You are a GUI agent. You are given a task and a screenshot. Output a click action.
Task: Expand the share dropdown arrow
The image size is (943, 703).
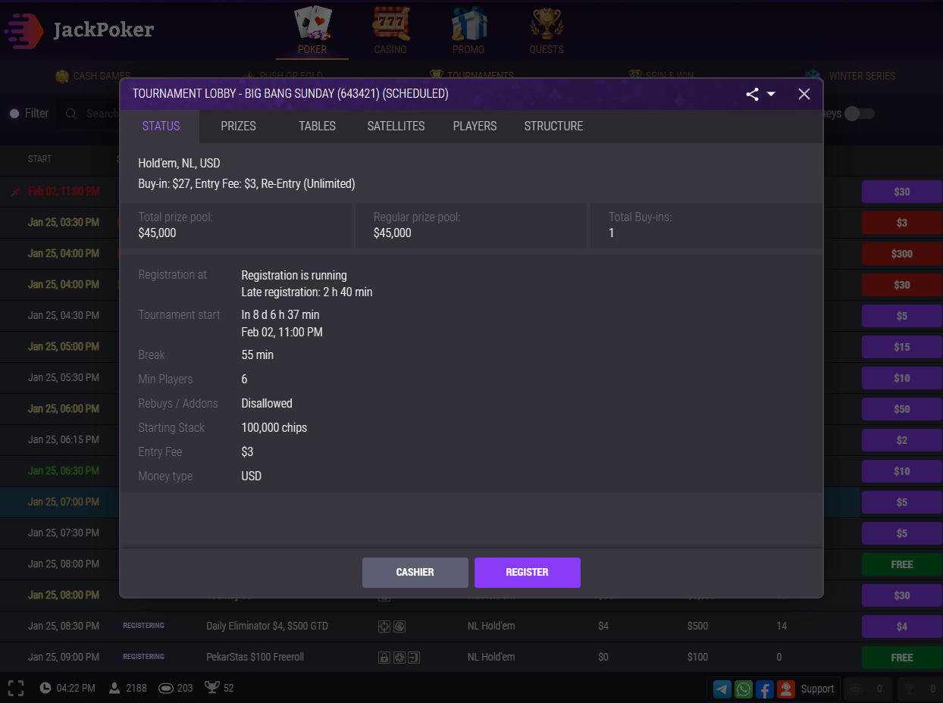tap(771, 94)
